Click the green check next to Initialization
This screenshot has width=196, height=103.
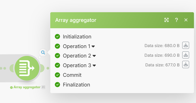(x=57, y=37)
